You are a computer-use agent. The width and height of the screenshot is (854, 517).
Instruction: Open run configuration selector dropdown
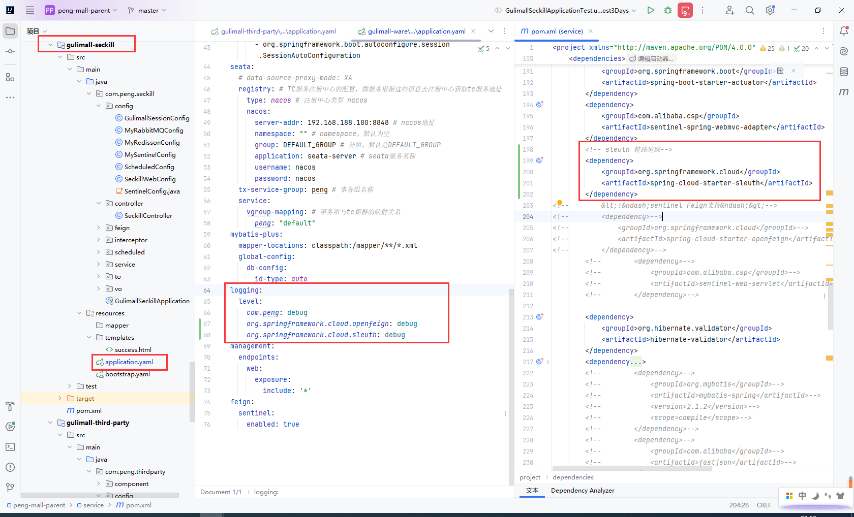pos(565,10)
